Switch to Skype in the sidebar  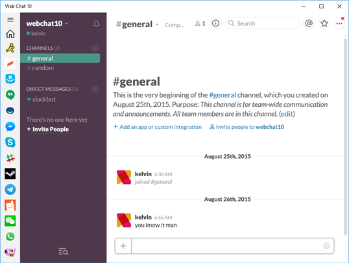tap(10, 143)
